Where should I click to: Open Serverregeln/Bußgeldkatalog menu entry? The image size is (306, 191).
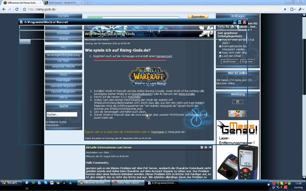(x=63, y=55)
